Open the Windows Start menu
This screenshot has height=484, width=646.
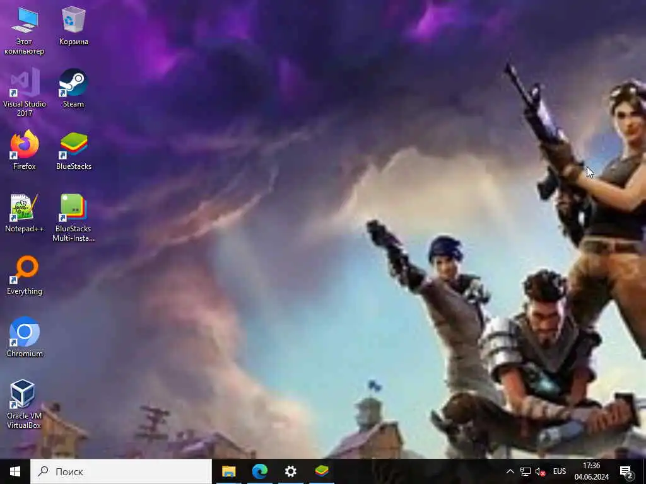point(15,471)
